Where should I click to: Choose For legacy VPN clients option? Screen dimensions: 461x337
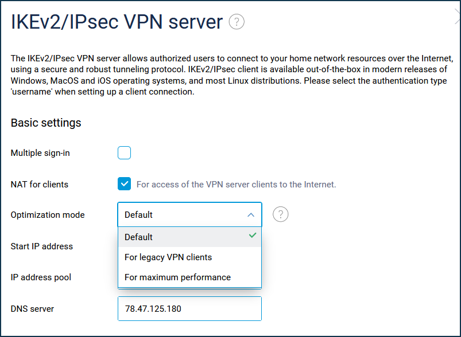(189, 257)
